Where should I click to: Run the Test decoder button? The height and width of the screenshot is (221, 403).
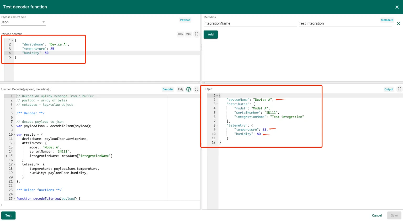pos(8,215)
